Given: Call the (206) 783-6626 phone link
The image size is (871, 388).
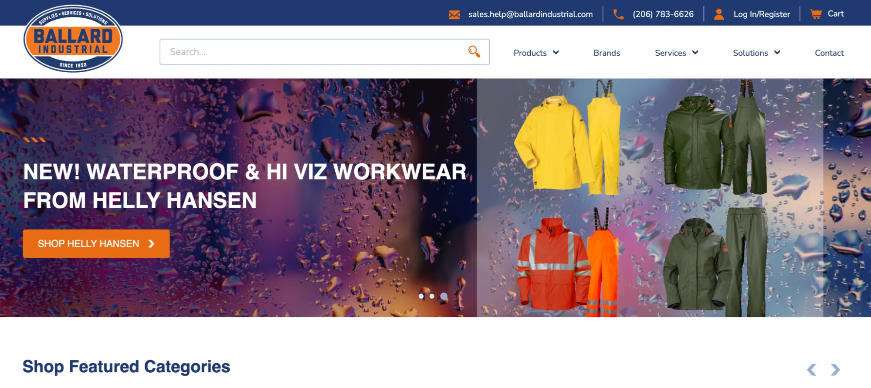Looking at the screenshot, I should point(663,14).
